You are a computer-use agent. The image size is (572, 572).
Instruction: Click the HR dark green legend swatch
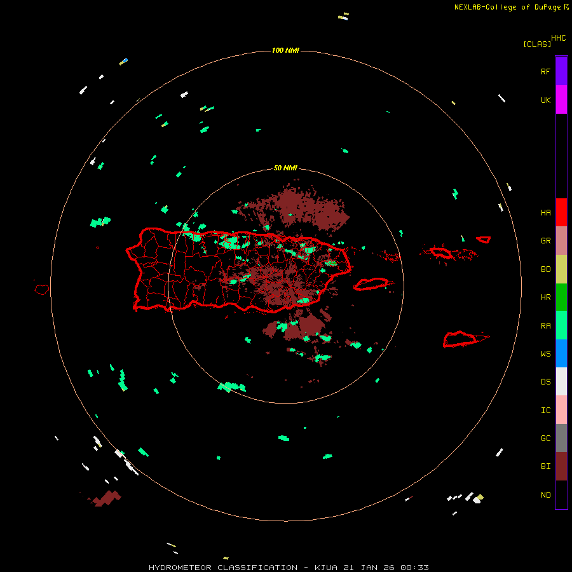[x=561, y=297]
